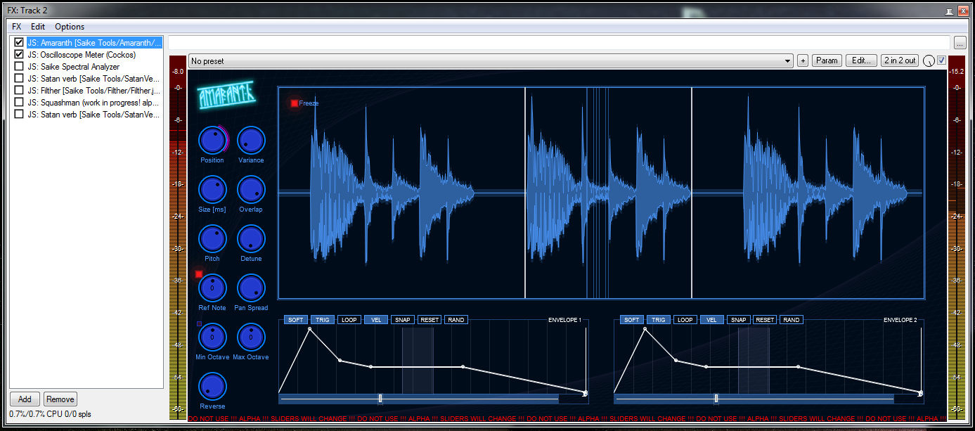Click the Param button
This screenshot has height=431, width=975.
pyautogui.click(x=827, y=60)
